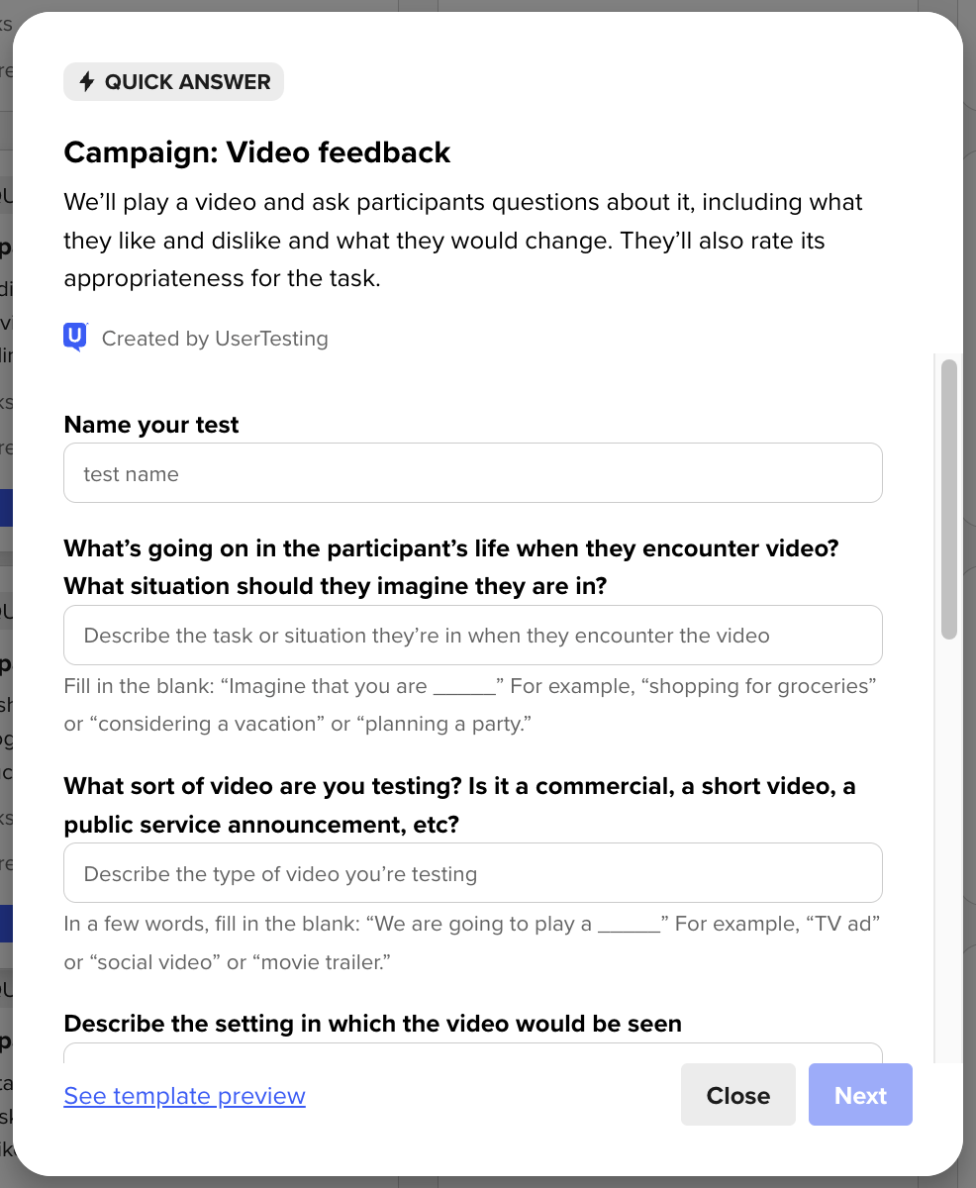Click the "Describe the setting" question label
This screenshot has width=976, height=1188.
372,1024
